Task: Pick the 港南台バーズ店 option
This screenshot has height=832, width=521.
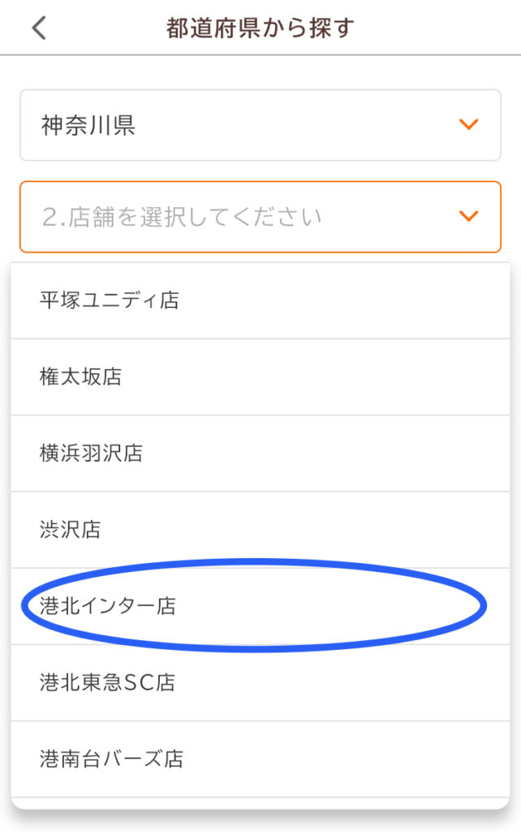Action: pyautogui.click(x=260, y=759)
